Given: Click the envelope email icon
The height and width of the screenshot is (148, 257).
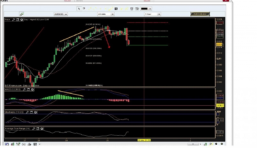Looking at the screenshot, I should [24, 144].
